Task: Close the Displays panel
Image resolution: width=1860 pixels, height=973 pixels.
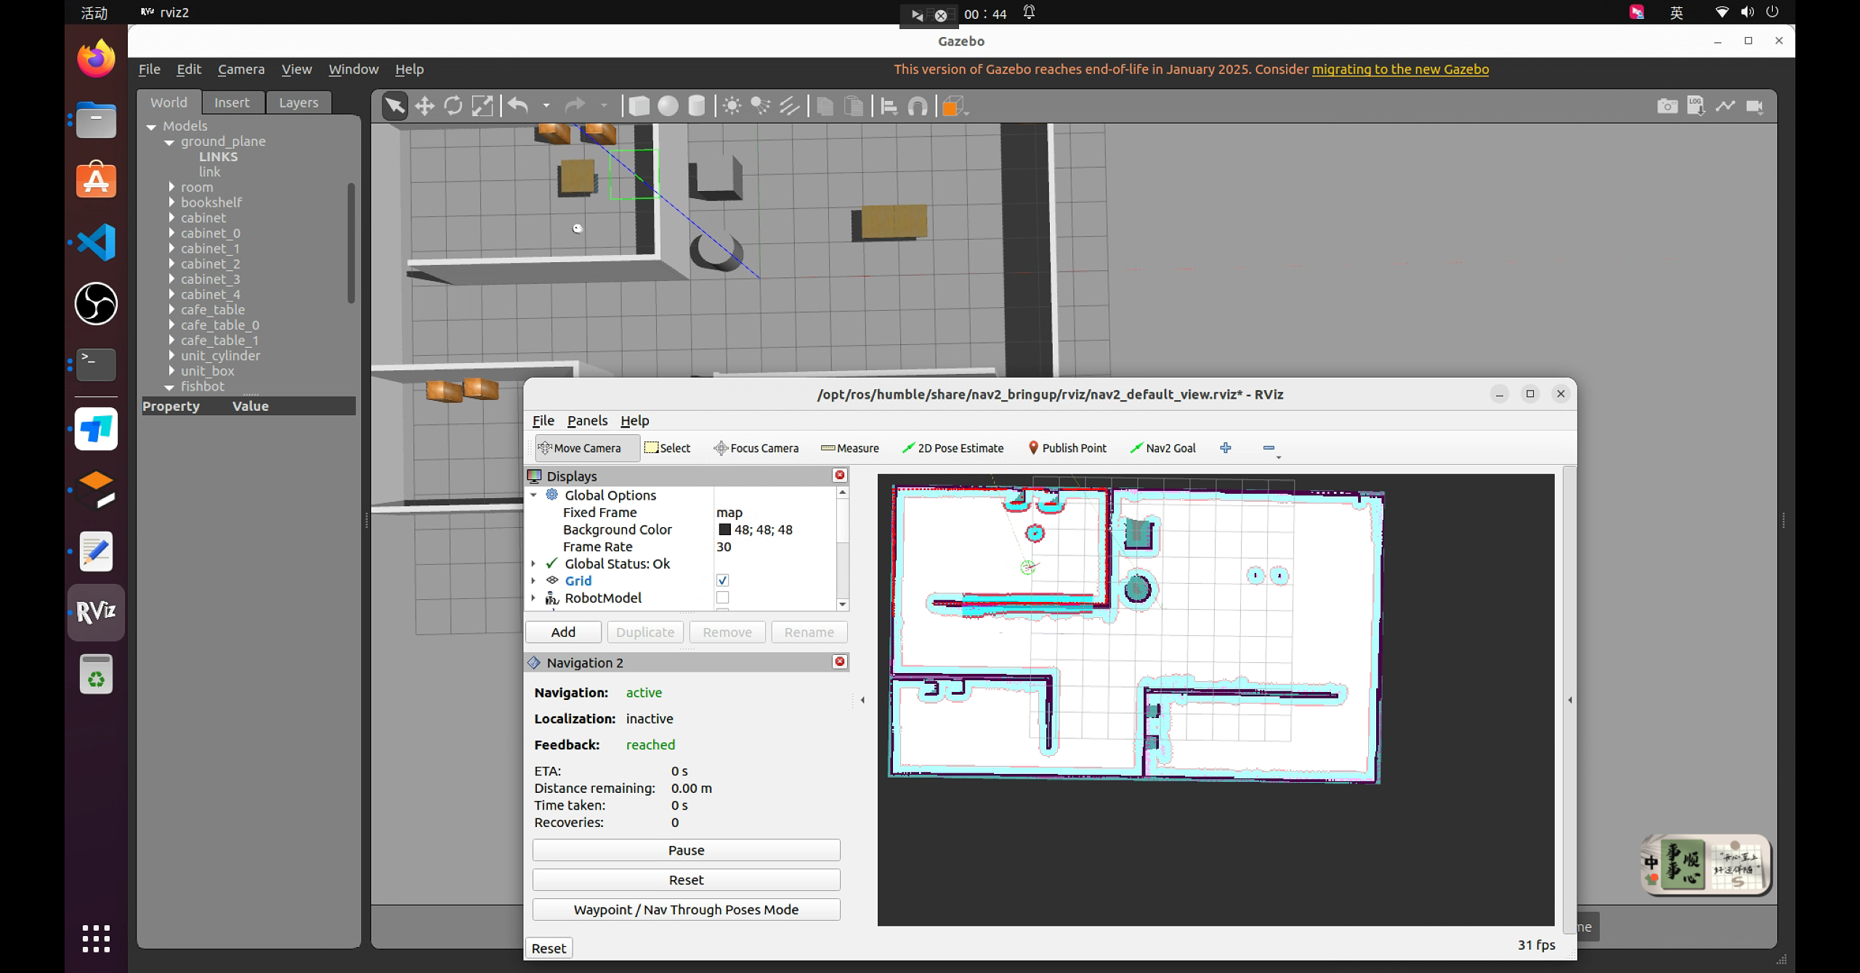Action: click(840, 475)
